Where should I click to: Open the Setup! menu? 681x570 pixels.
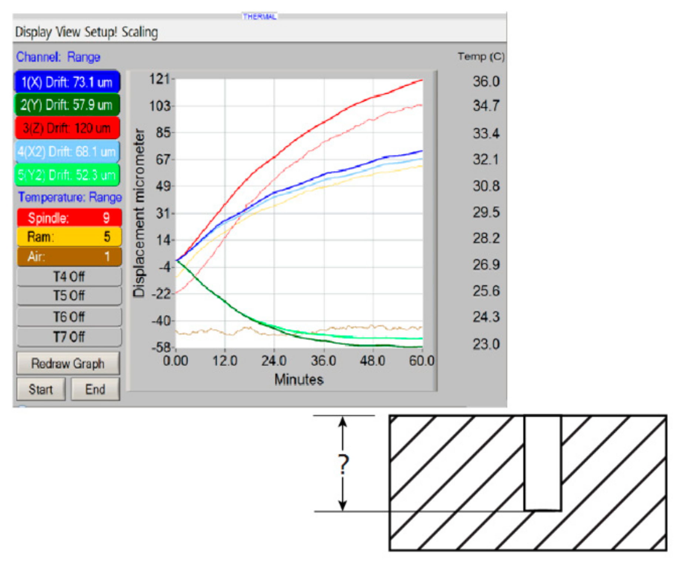[101, 32]
